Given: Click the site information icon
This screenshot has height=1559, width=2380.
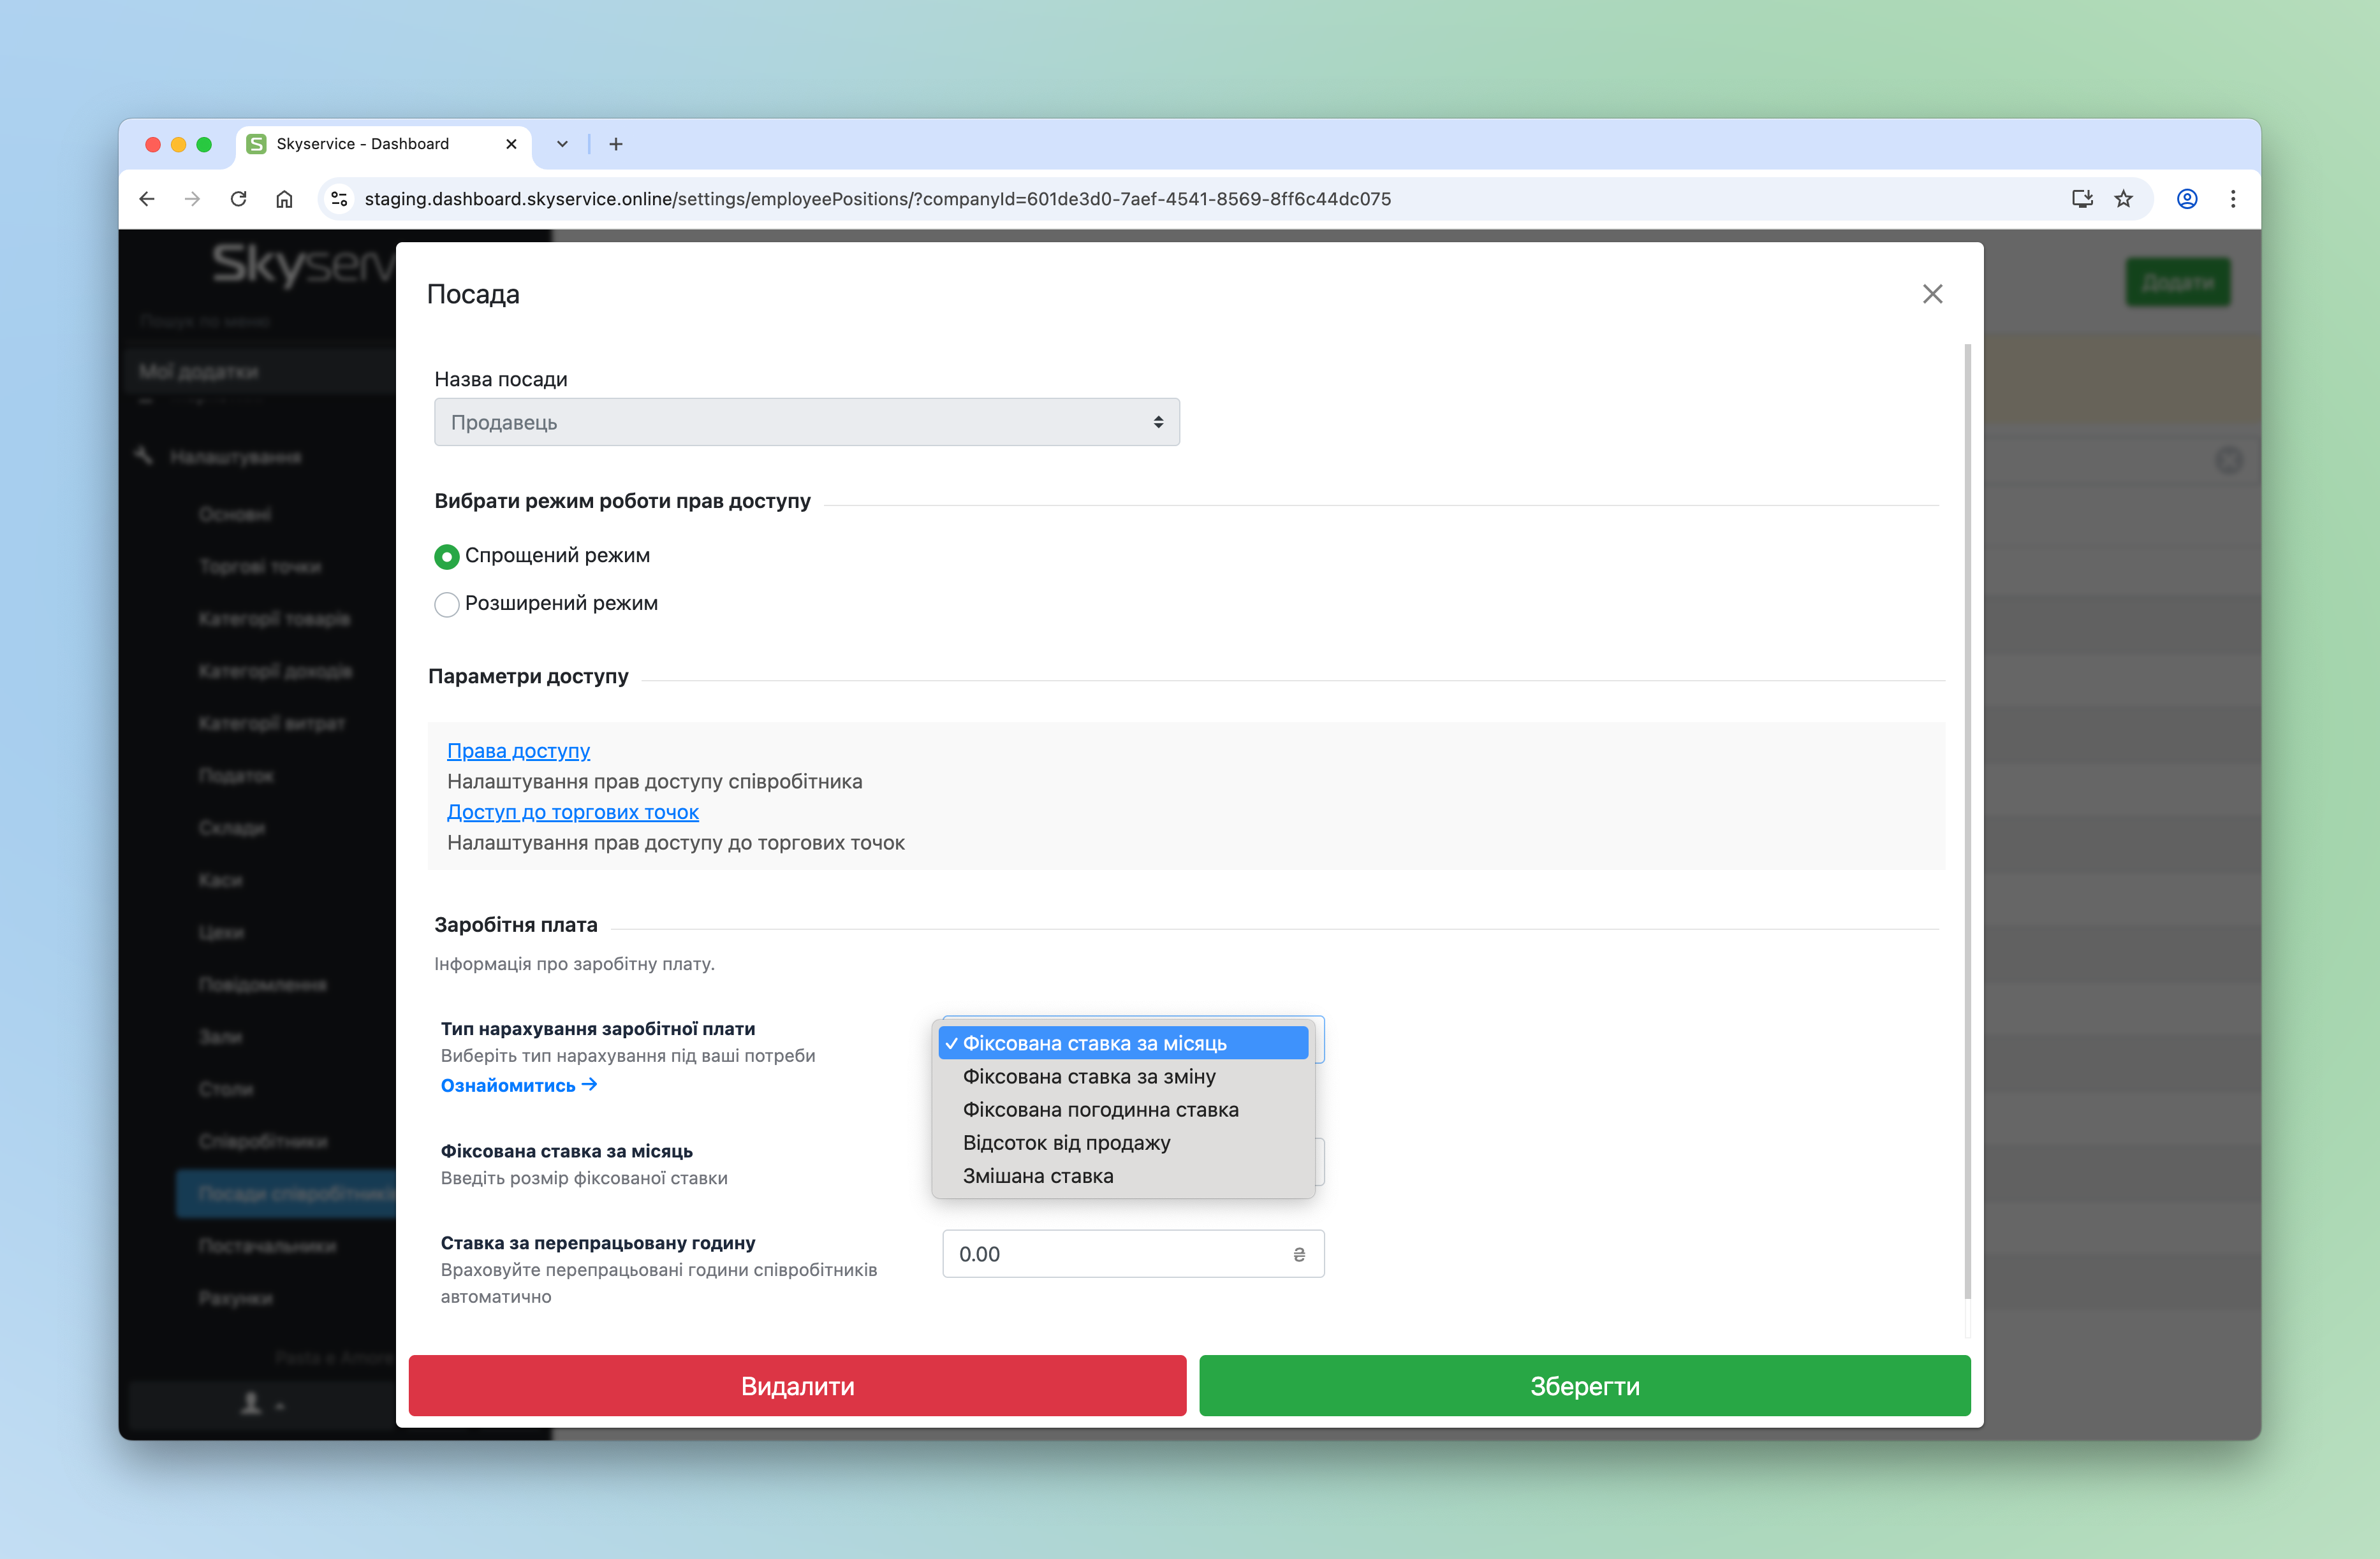Looking at the screenshot, I should click(340, 199).
